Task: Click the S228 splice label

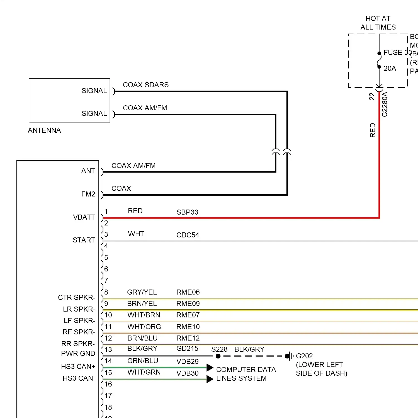Action: click(x=219, y=349)
